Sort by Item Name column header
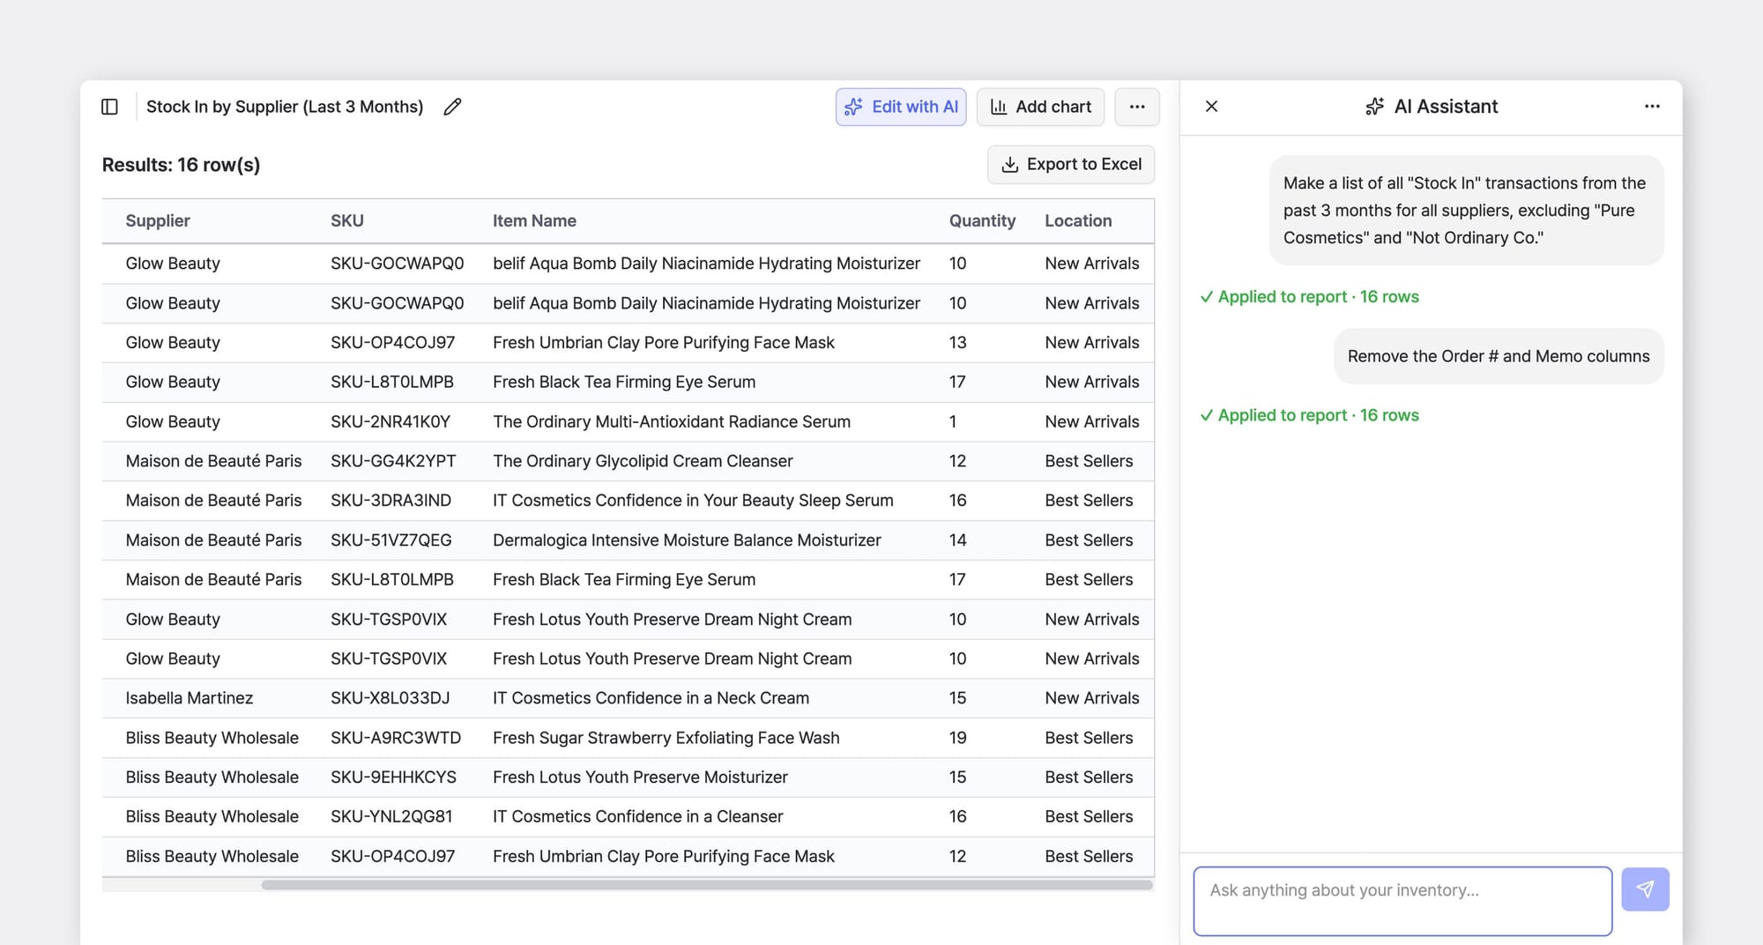This screenshot has width=1763, height=945. pos(534,221)
